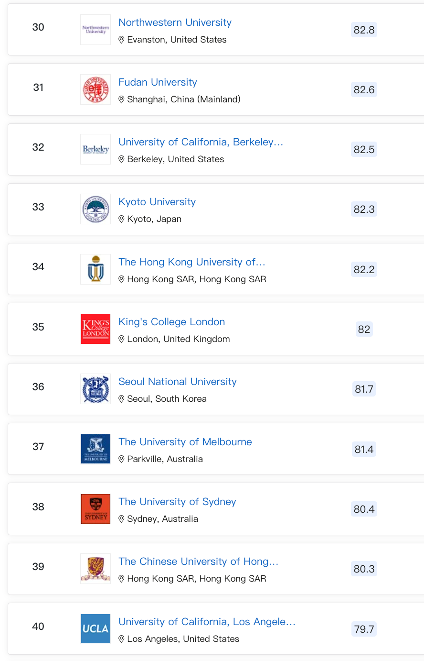Click the Hong Kong University of Science logo
Viewport: 424px width, 661px height.
pos(95,269)
